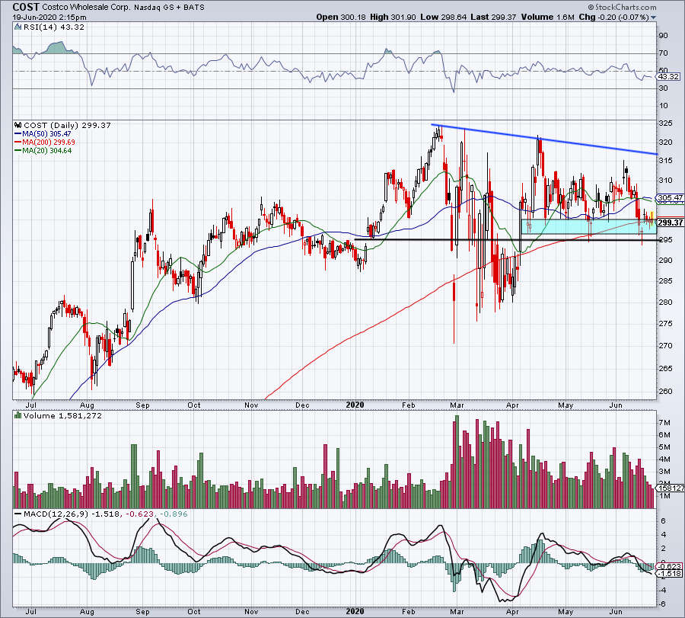The image size is (685, 618).
Task: Click the Low 298.64 value
Action: (444, 17)
